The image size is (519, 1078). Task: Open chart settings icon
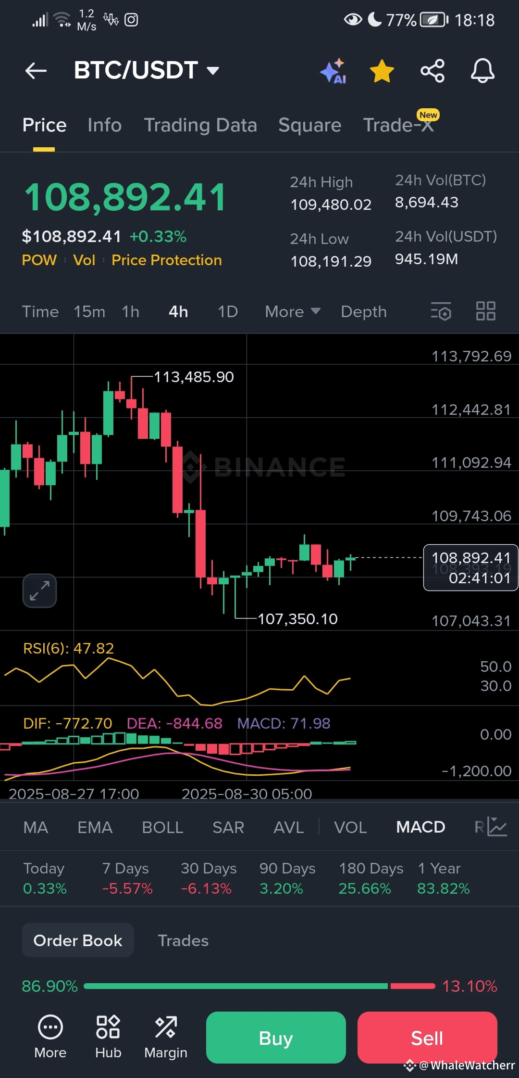pos(441,311)
